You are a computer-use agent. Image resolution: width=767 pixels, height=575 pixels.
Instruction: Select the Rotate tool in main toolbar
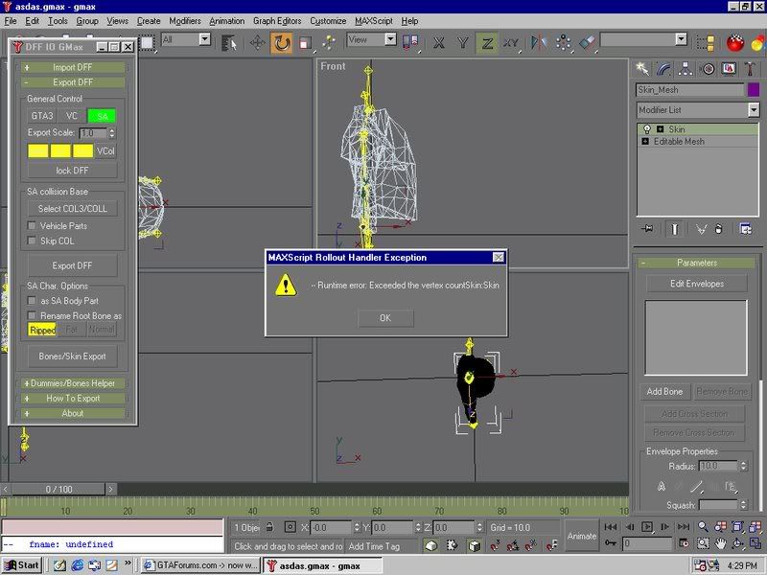tap(282, 42)
